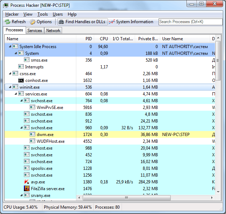Click the Interrupts process icon
This screenshot has width=226, height=214.
click(x=21, y=67)
